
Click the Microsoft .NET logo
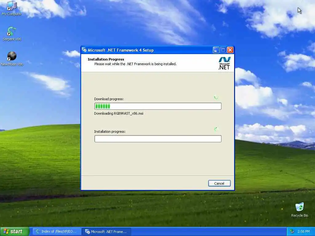[x=224, y=63]
